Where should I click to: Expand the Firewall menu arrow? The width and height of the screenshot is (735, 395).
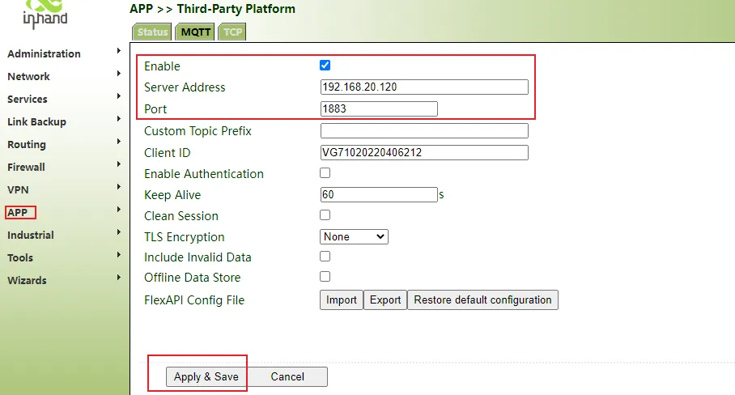(x=119, y=164)
